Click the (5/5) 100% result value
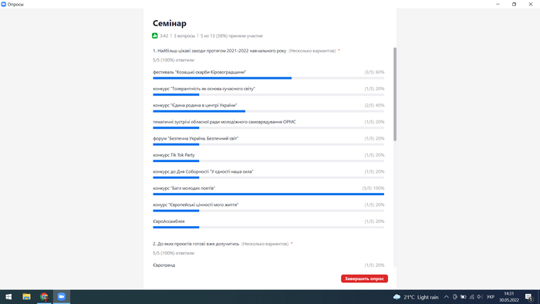Screen dimensions: 540x304 point(373,188)
